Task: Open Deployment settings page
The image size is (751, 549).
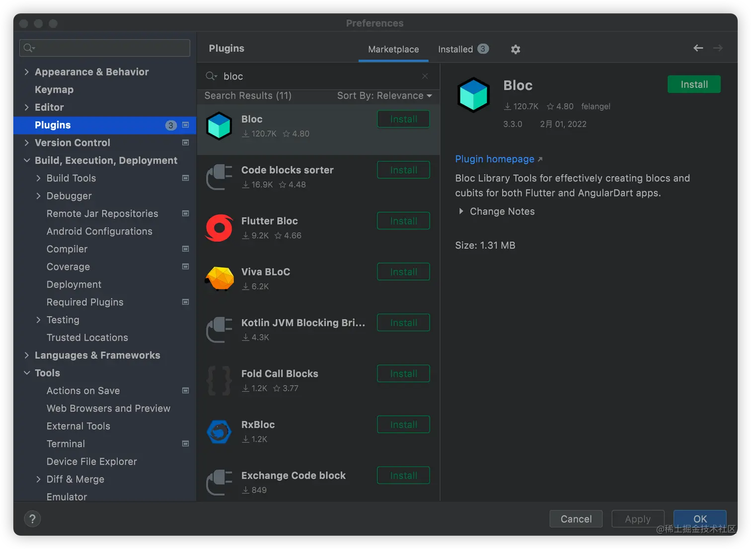Action: (74, 285)
